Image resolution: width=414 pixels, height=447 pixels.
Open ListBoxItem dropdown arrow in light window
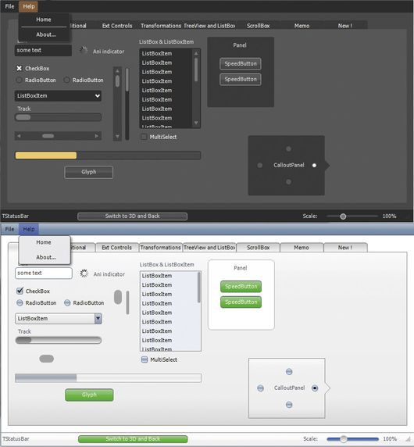click(x=98, y=318)
